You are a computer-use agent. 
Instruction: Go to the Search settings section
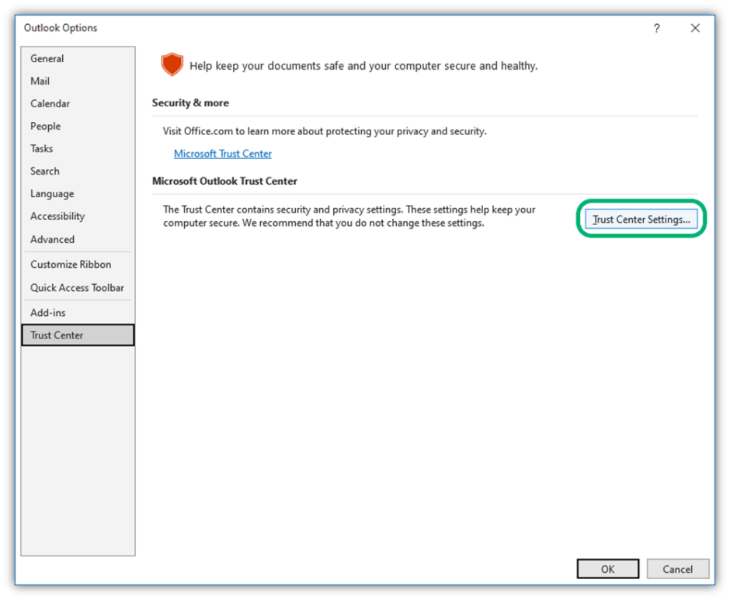point(44,171)
